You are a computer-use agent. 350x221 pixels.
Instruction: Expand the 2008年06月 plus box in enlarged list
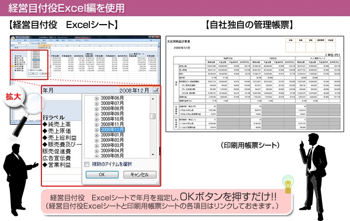click(97, 99)
